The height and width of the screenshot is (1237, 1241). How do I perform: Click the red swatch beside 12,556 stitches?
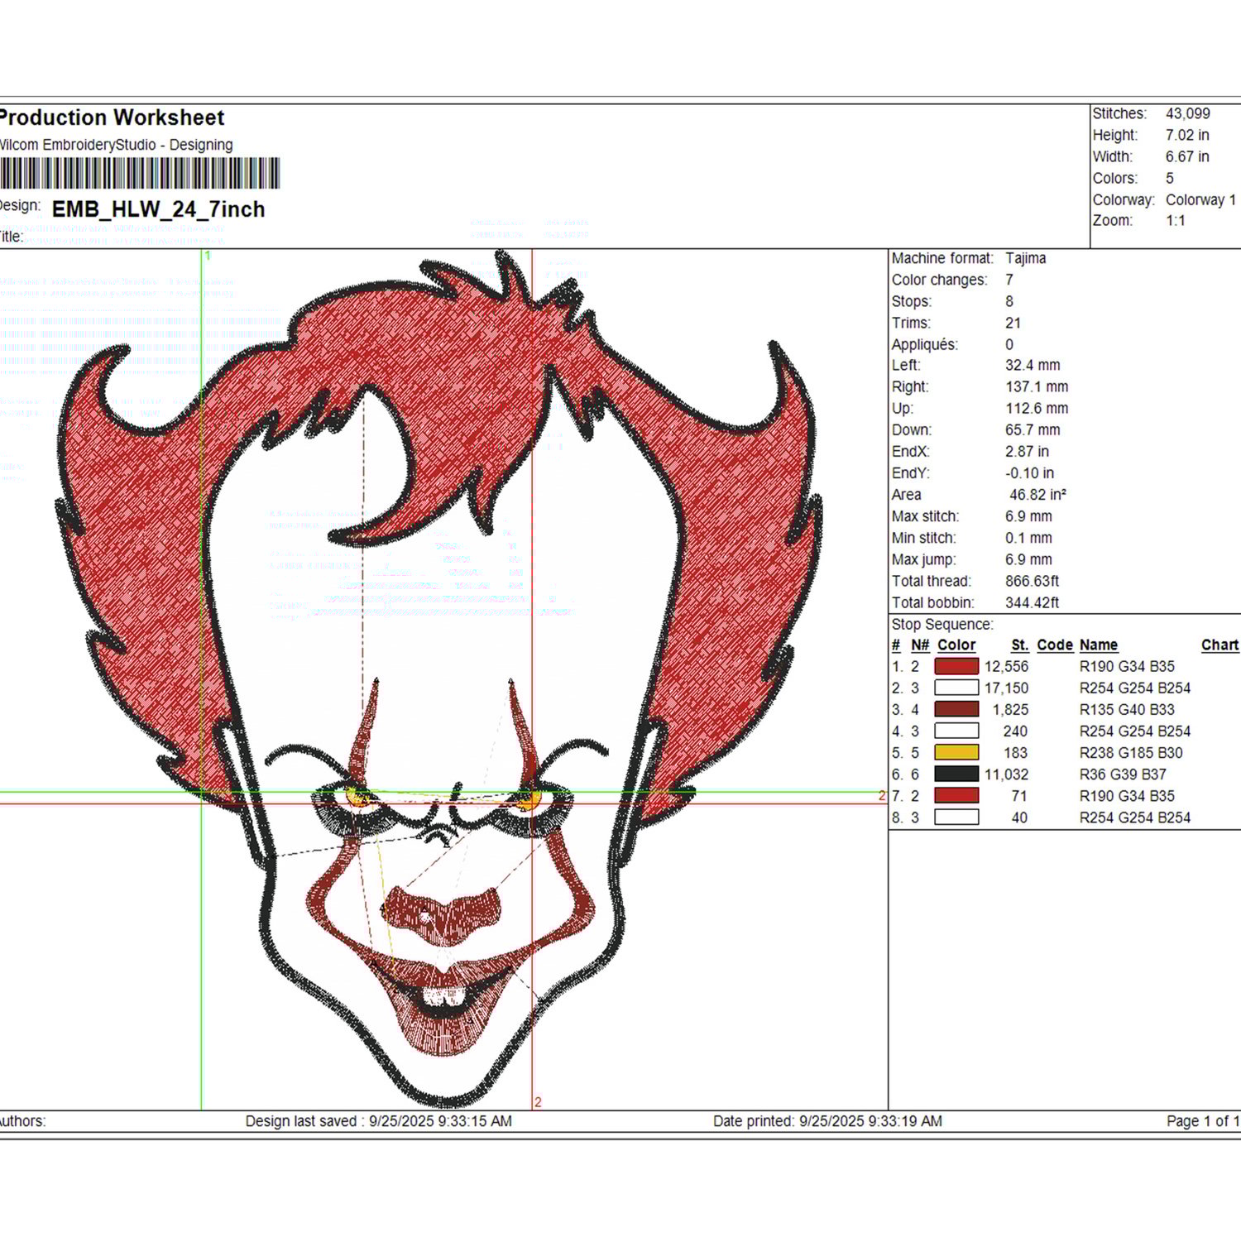[956, 666]
